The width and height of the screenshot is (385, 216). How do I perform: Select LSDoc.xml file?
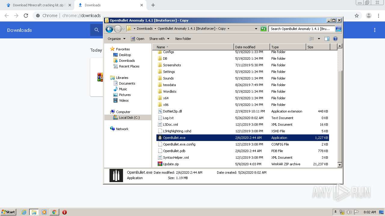coord(243,124)
